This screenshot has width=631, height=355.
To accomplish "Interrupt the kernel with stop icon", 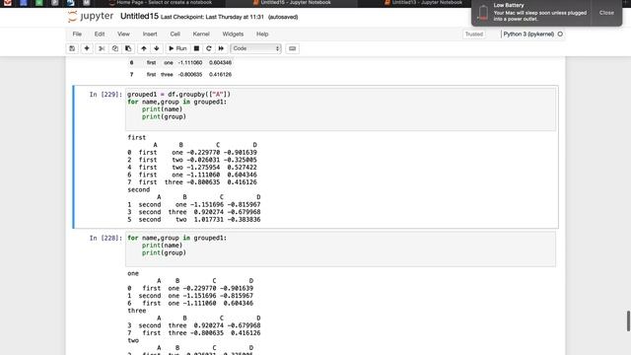I will tap(196, 48).
